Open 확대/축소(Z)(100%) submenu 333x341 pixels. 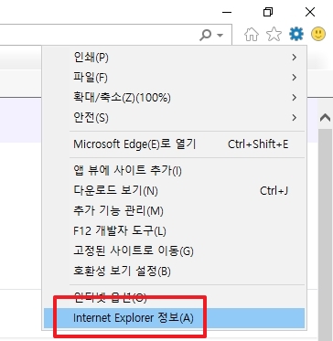174,98
